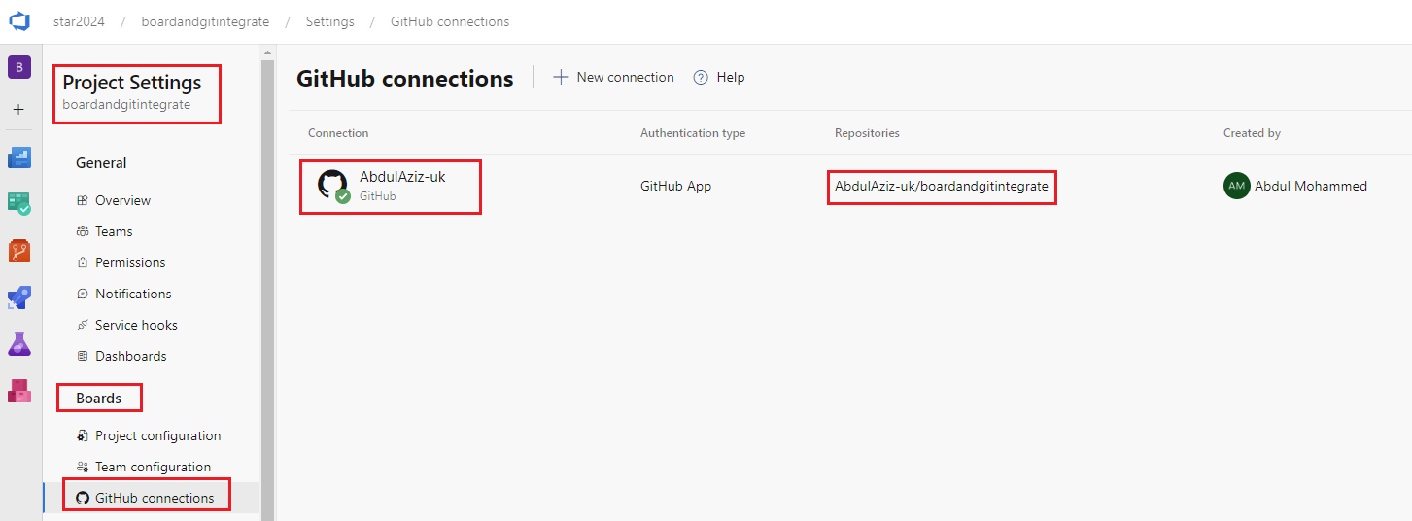Screen dimensions: 1412x521
Task: Click the Project Settings title
Action: coord(132,83)
